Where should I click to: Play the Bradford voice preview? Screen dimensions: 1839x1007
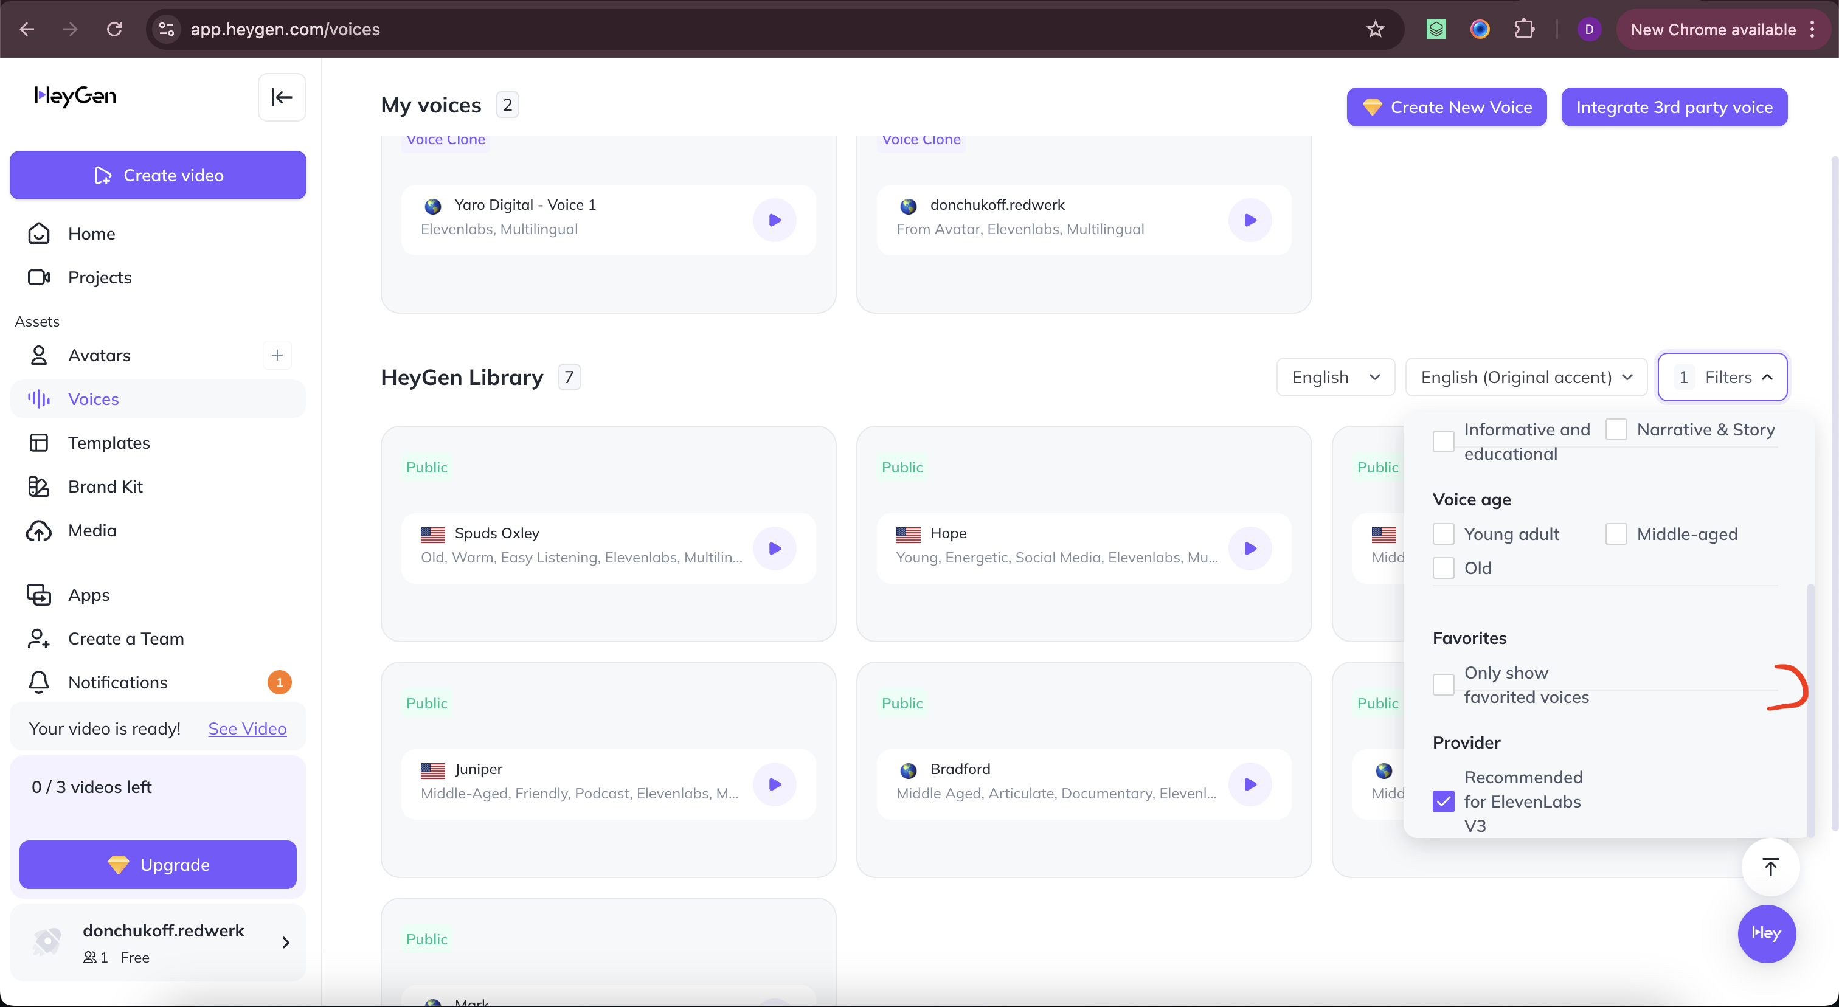point(1250,784)
